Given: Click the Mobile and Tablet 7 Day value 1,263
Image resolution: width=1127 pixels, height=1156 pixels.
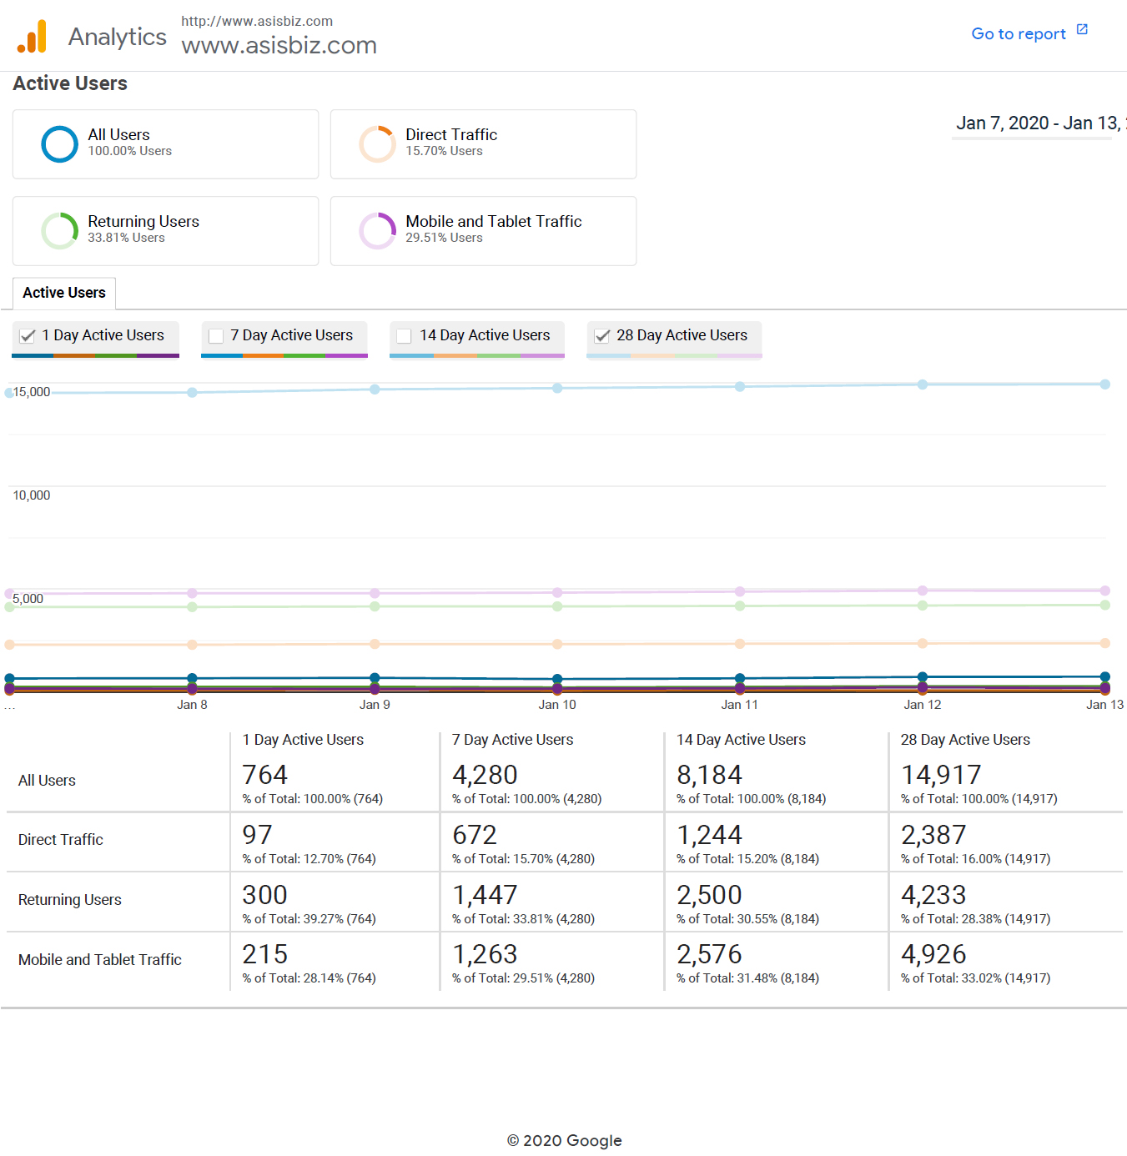Looking at the screenshot, I should coord(485,954).
